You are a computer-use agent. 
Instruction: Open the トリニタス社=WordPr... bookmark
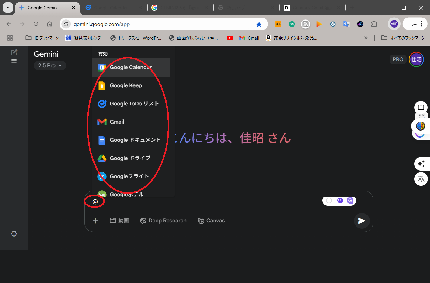point(136,38)
